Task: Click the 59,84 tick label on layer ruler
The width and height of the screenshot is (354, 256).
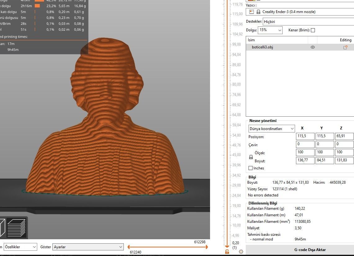Action: [x=237, y=125]
